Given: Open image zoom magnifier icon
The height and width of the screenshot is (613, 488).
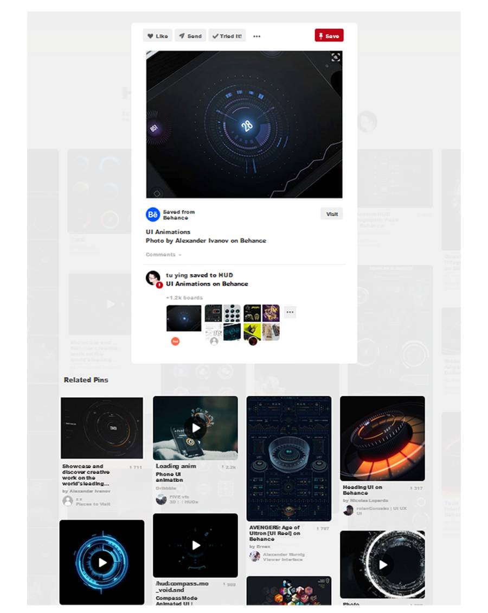Looking at the screenshot, I should click(x=335, y=58).
